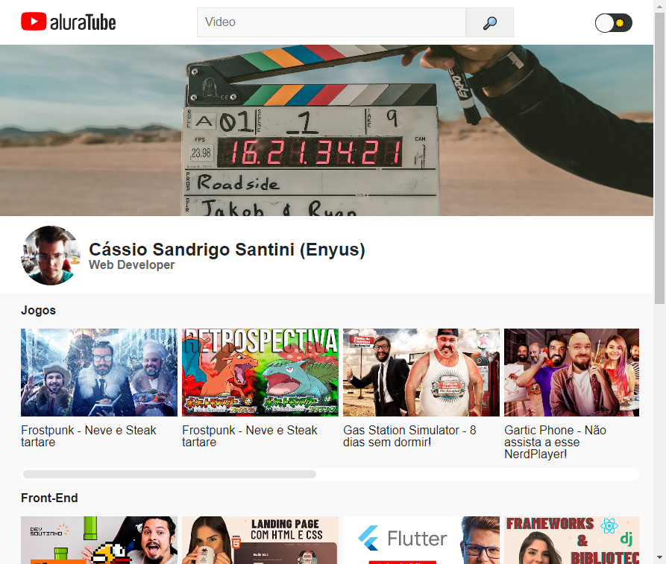
Task: Click the Frostpunk title under Retrospectiva thumbnail
Action: click(x=249, y=436)
